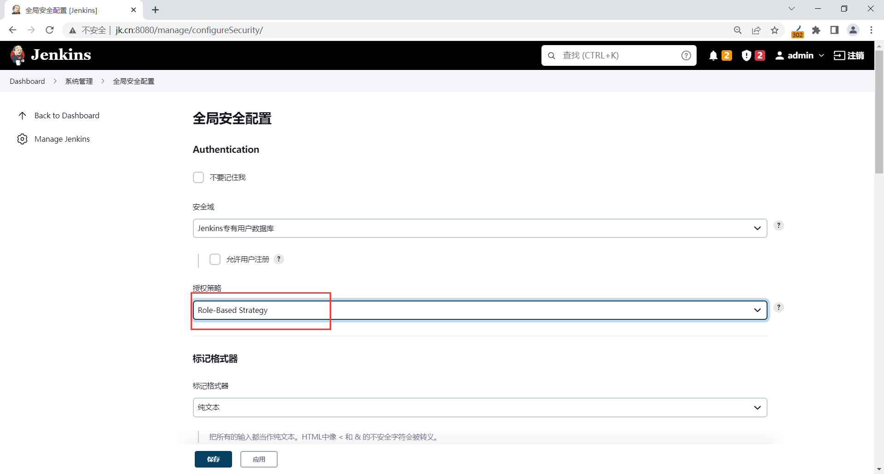Click the 全局安全配置 page heading
This screenshot has height=474, width=884.
(232, 119)
